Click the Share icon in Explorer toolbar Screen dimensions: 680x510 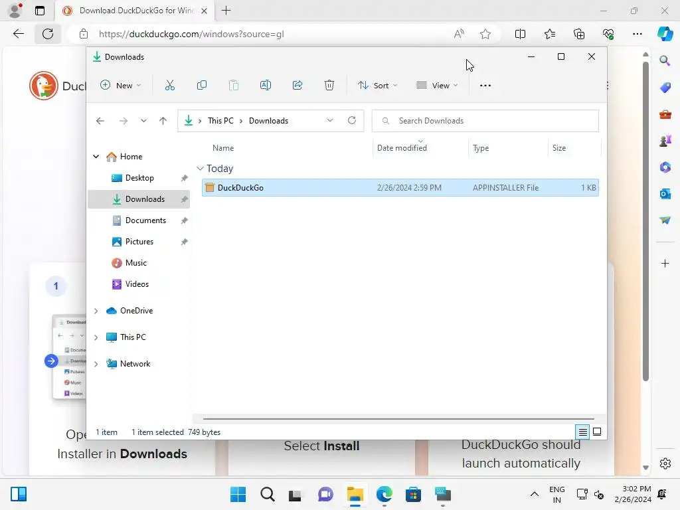297,86
